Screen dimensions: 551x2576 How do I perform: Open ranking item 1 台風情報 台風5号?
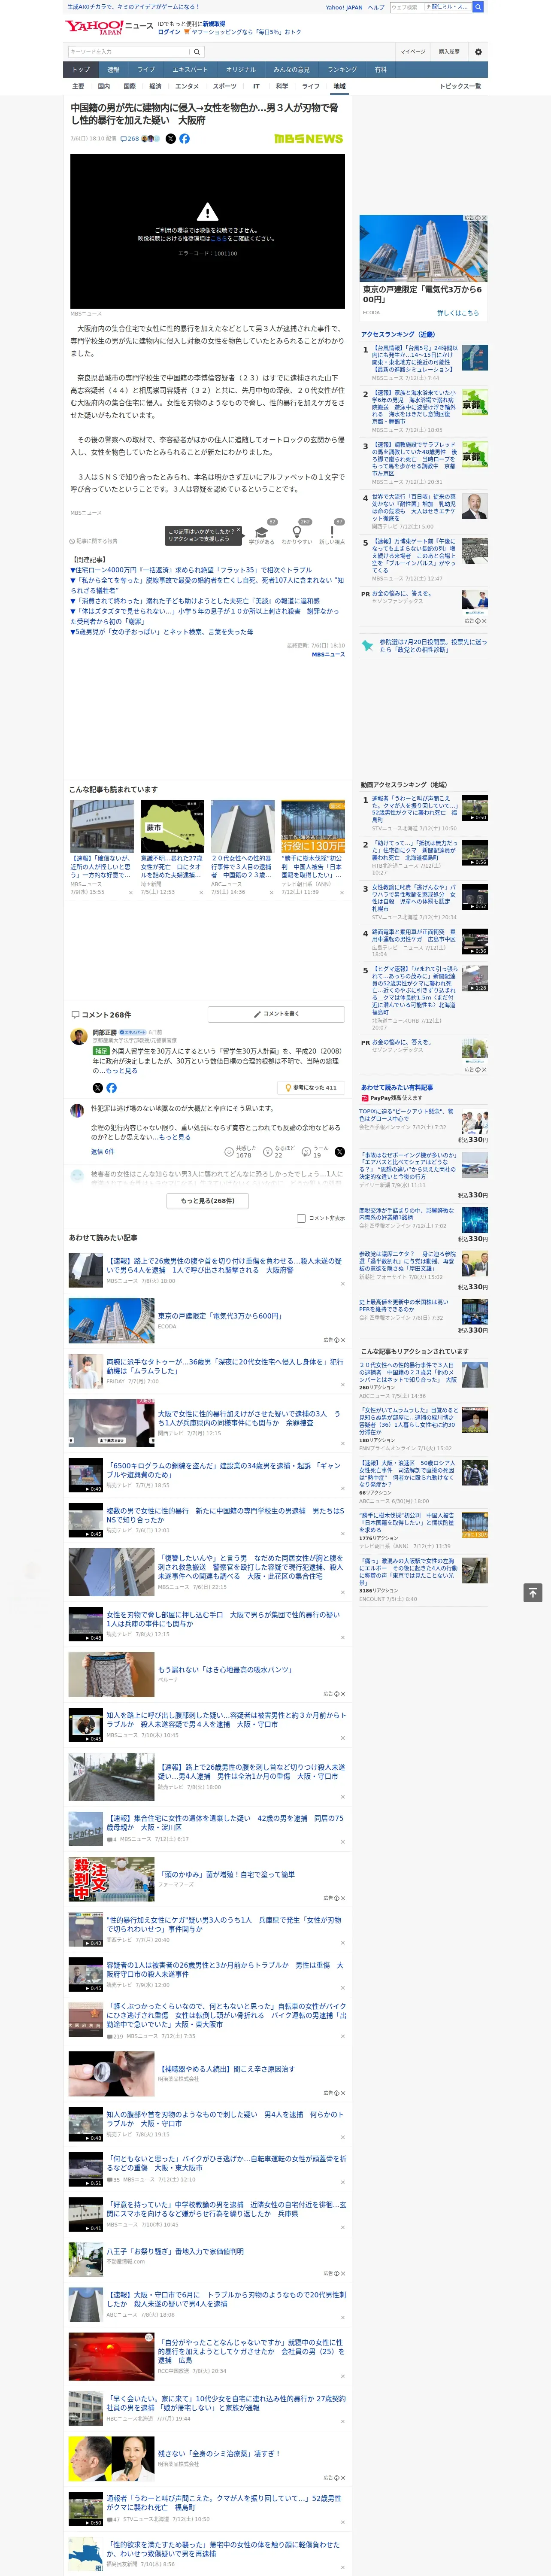[x=414, y=359]
